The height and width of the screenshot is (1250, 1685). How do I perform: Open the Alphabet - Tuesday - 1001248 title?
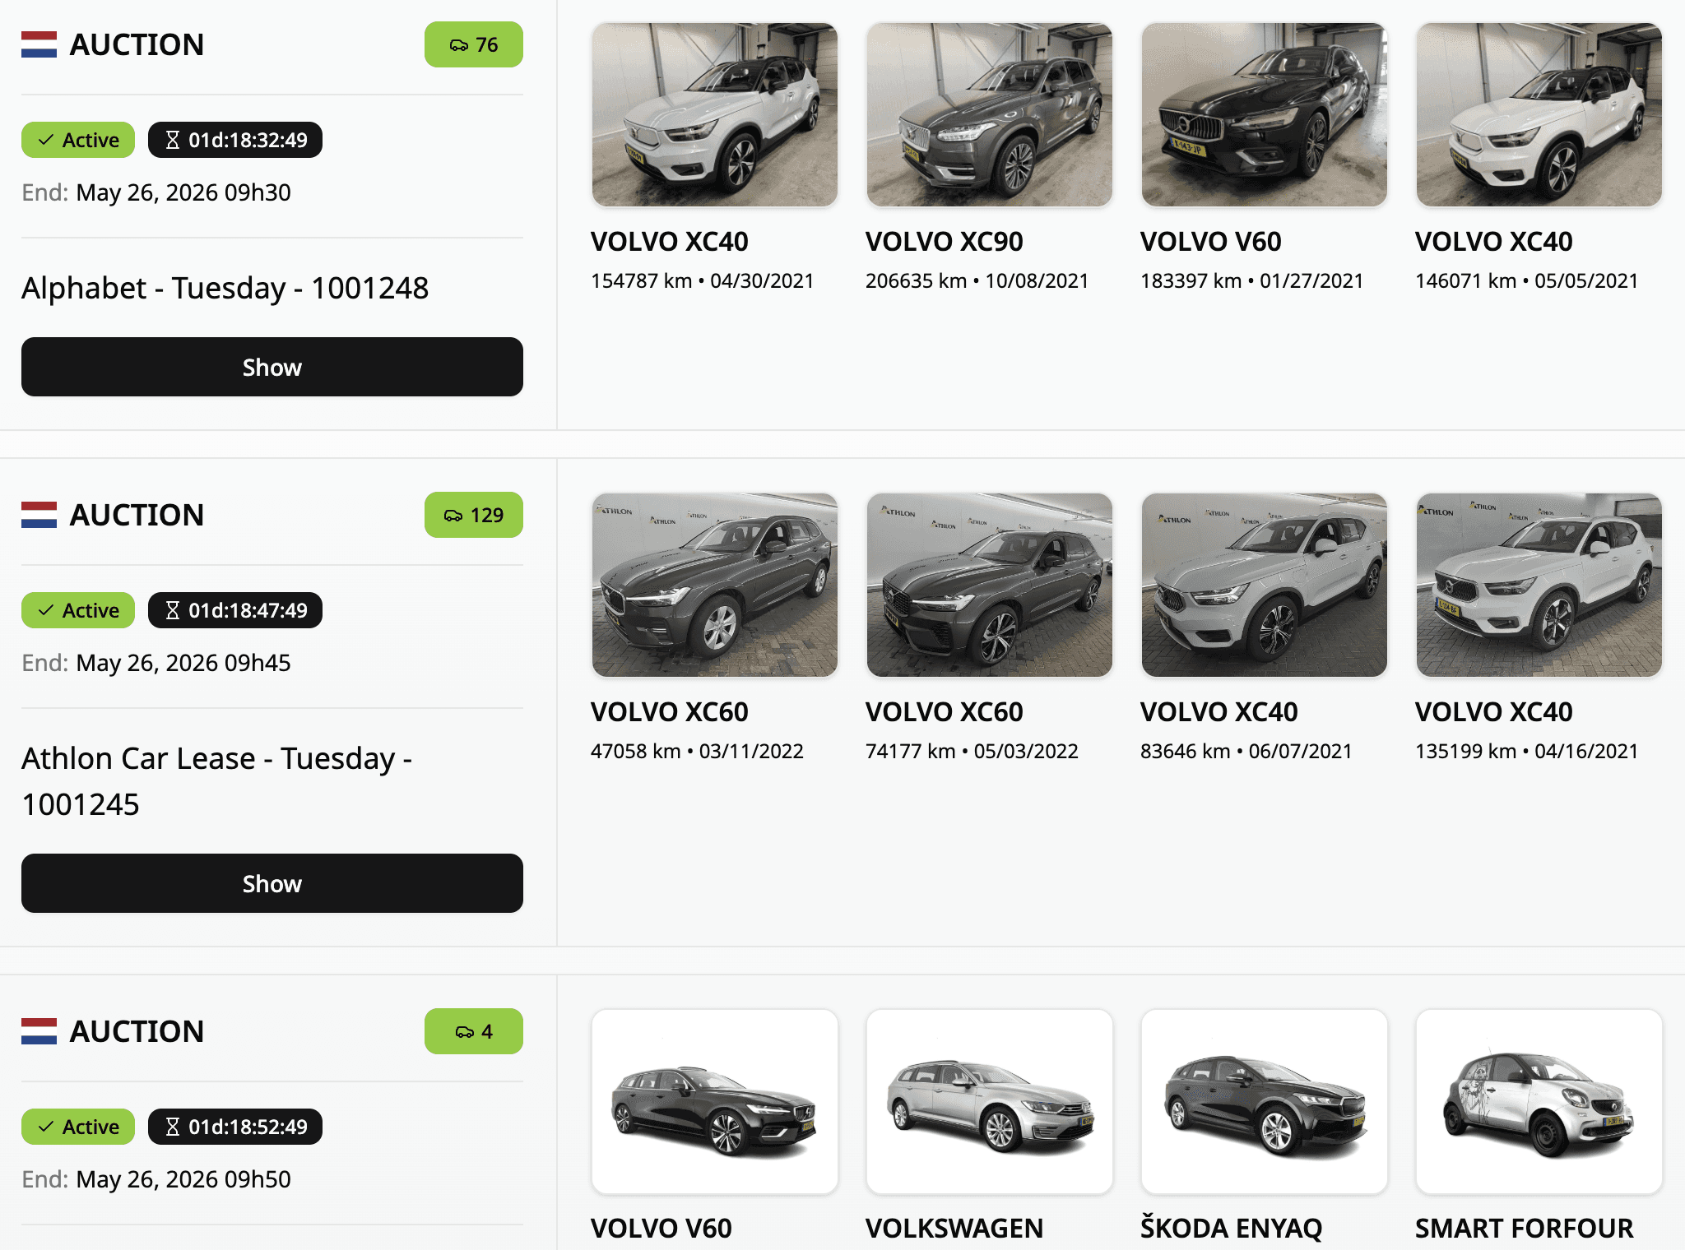pyautogui.click(x=225, y=288)
